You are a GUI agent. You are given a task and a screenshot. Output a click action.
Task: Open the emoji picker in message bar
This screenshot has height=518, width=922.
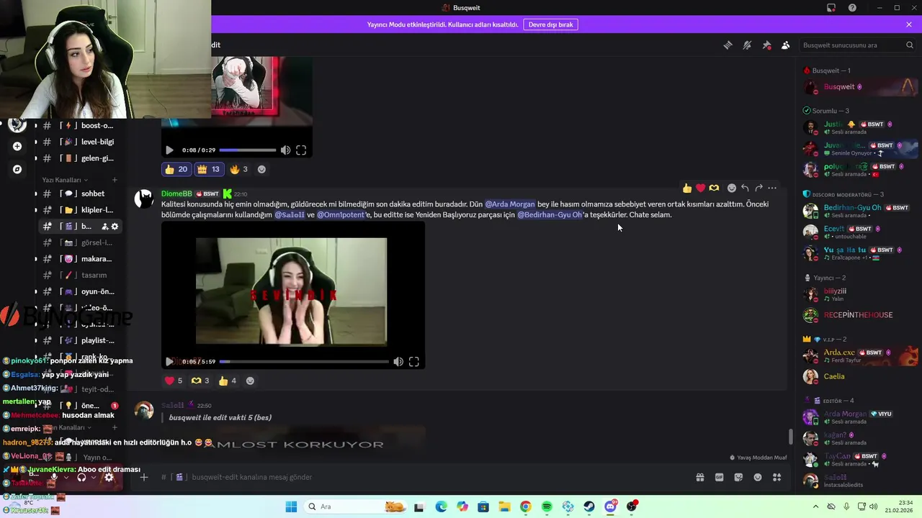coord(758,477)
